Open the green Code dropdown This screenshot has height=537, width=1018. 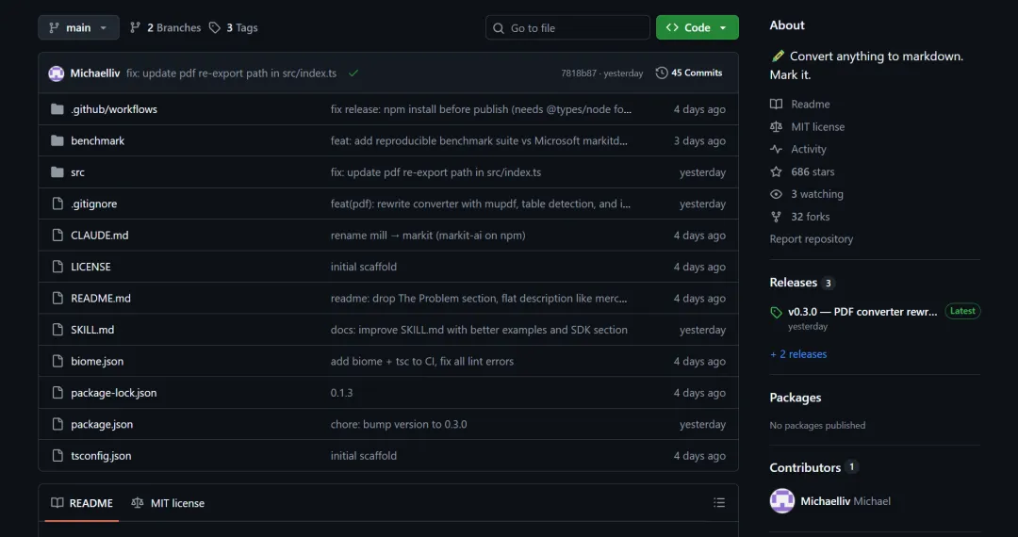pyautogui.click(x=697, y=27)
